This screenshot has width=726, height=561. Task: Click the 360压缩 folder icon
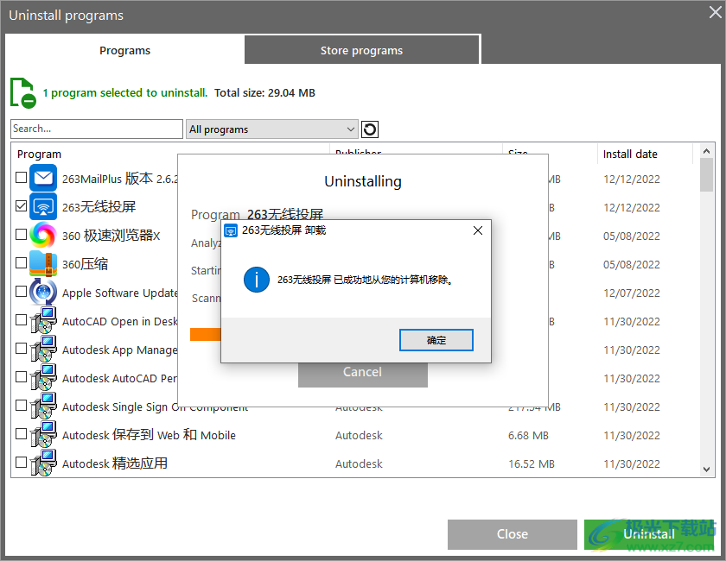point(43,263)
